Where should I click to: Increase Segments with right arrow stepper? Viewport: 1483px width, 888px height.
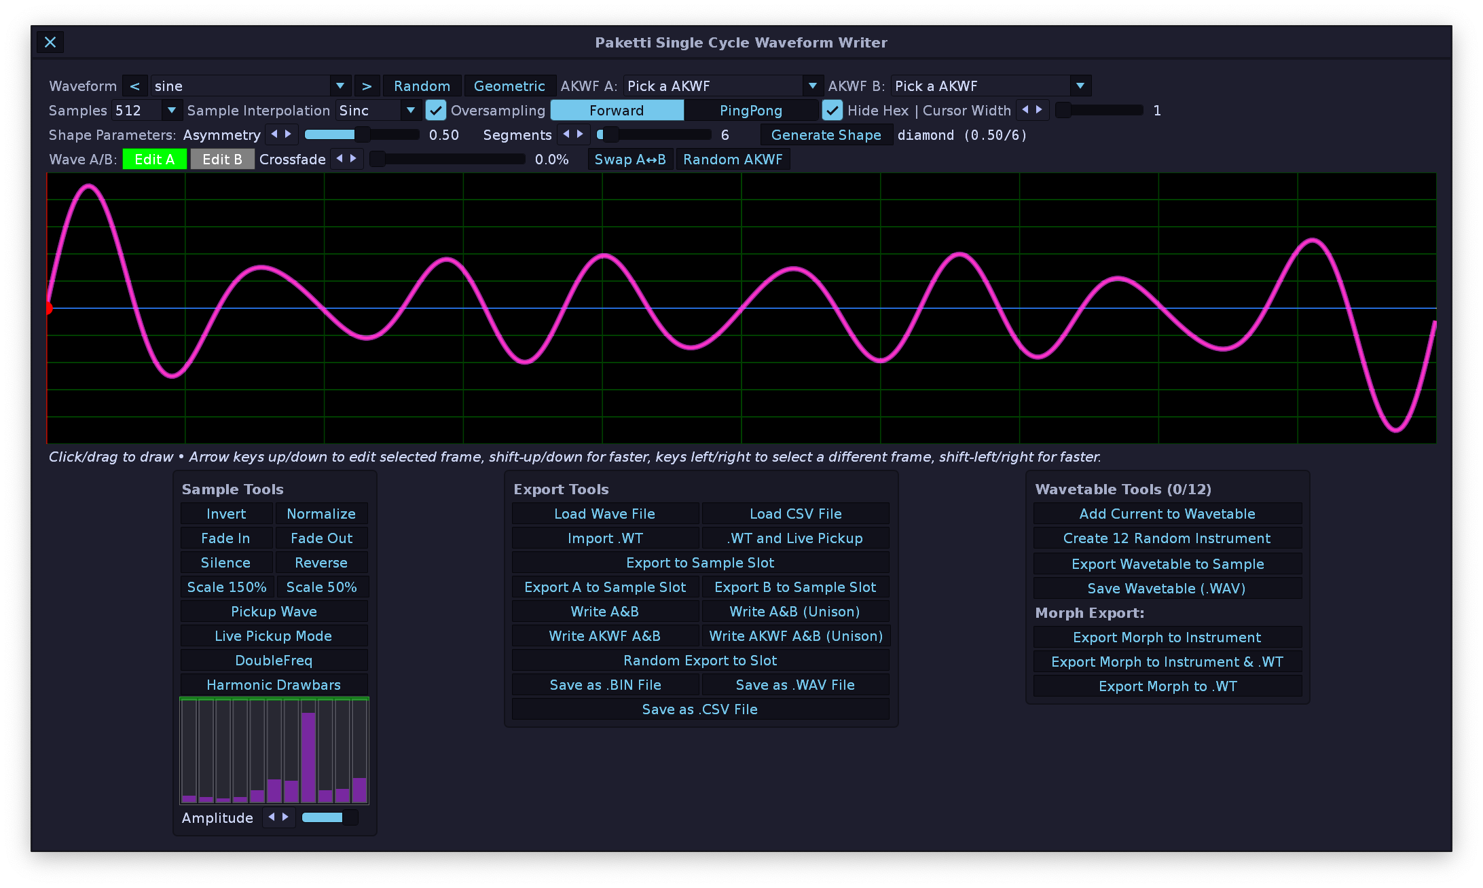point(580,134)
